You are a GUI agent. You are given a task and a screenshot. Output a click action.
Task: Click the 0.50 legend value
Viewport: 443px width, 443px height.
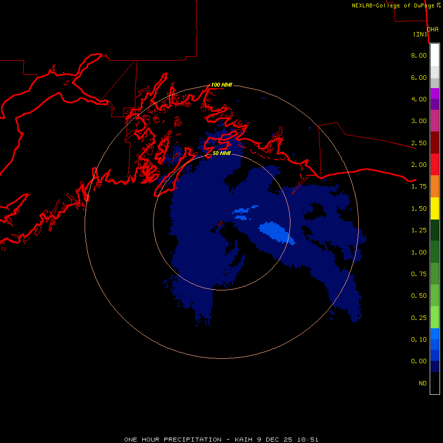click(419, 296)
